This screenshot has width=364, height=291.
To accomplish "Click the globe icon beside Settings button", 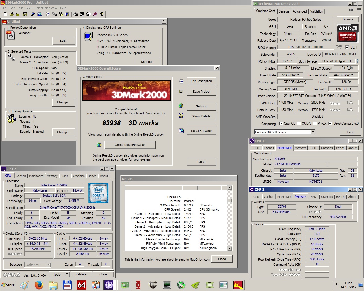I will pos(181,106).
